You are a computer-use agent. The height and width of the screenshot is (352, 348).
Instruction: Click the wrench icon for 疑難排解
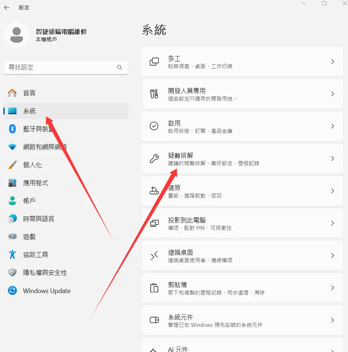click(x=154, y=158)
